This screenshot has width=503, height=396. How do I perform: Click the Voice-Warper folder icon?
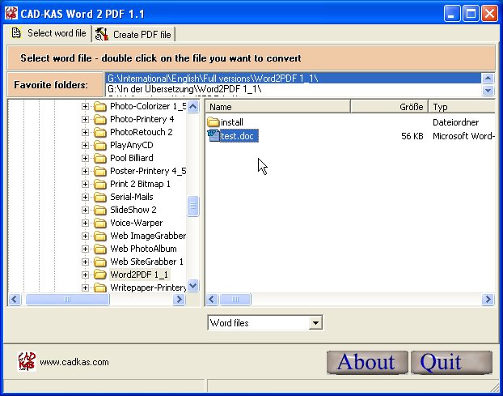tap(100, 223)
